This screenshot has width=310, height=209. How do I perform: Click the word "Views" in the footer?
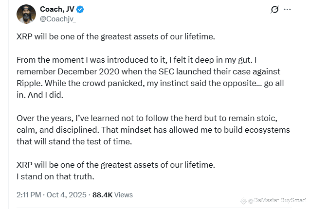[x=124, y=194]
